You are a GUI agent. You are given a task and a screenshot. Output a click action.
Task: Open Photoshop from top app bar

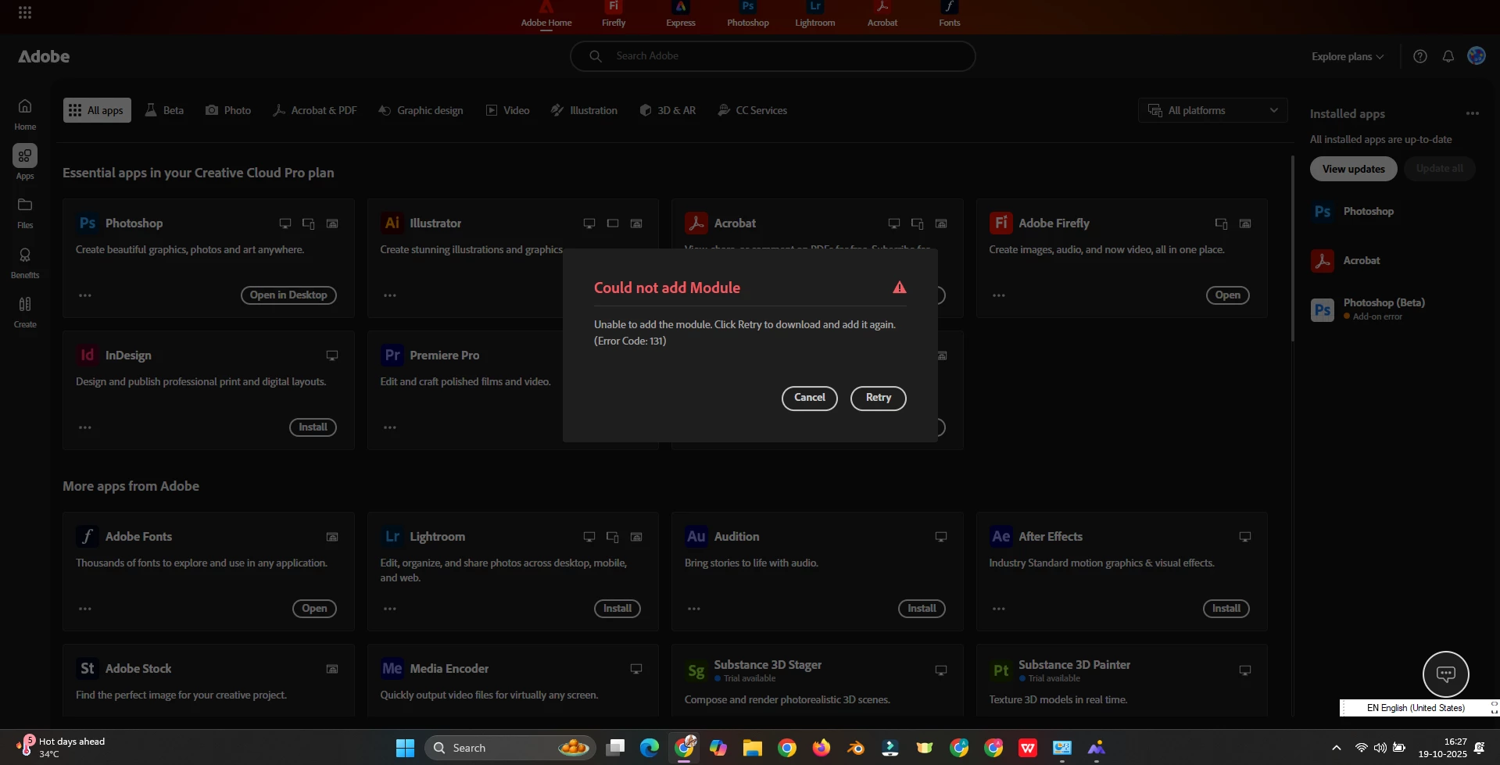pyautogui.click(x=748, y=14)
